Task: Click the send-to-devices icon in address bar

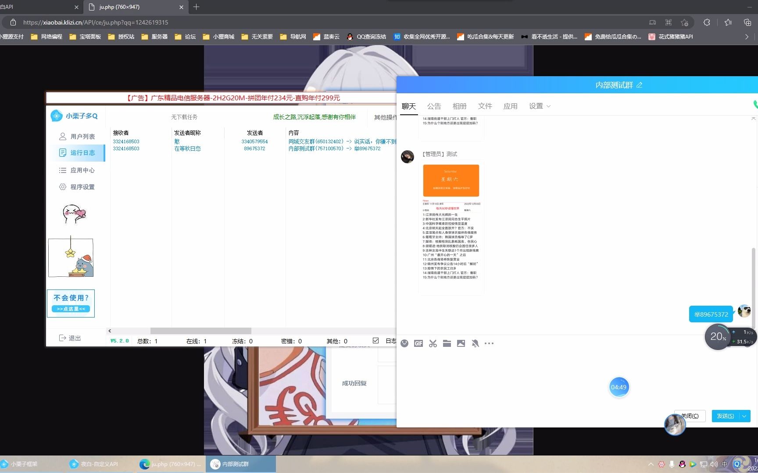Action: coord(653,22)
